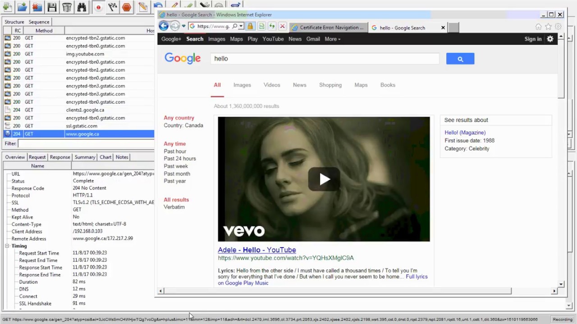
Task: Clear the session with the trash can icon
Action: pyautogui.click(x=67, y=7)
